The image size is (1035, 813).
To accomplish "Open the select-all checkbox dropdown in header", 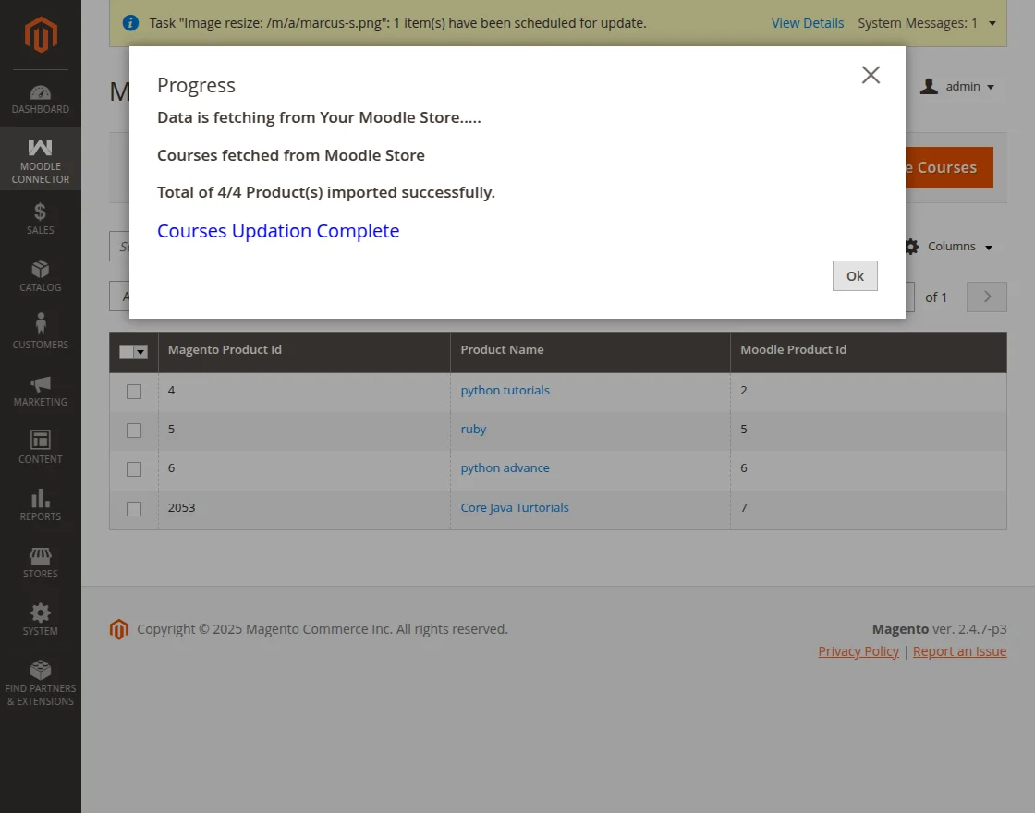I will point(140,352).
